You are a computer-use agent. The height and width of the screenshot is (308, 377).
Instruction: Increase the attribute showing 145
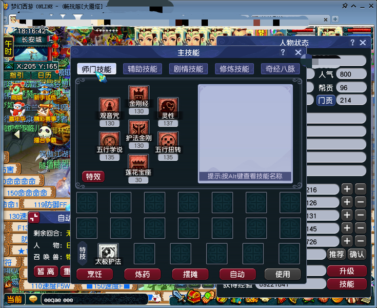347,228
